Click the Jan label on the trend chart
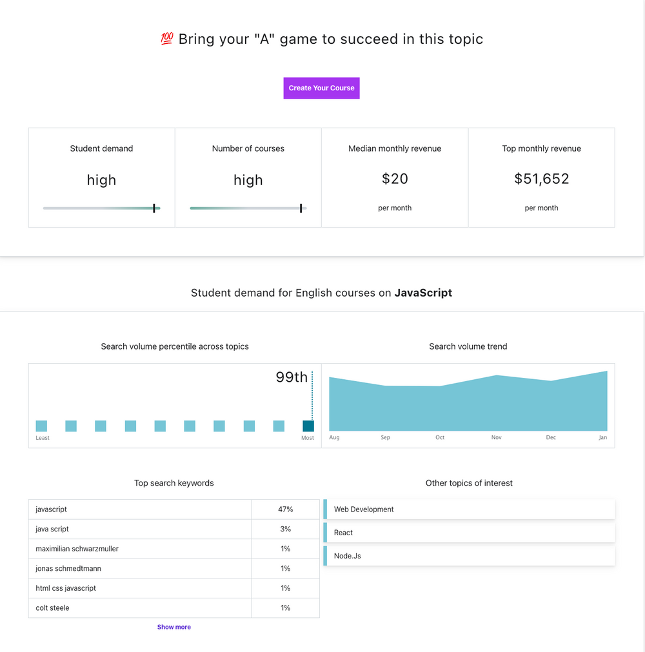The height and width of the screenshot is (652, 645). click(602, 437)
